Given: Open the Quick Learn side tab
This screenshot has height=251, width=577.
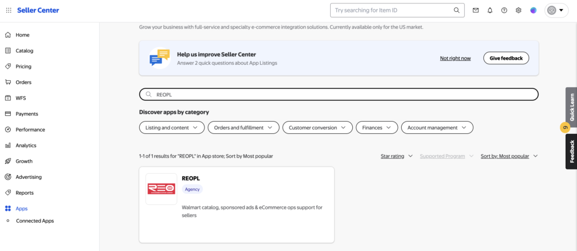Looking at the screenshot, I should (x=571, y=107).
